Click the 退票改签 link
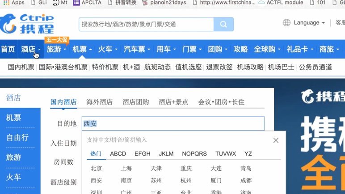 pos(219,67)
